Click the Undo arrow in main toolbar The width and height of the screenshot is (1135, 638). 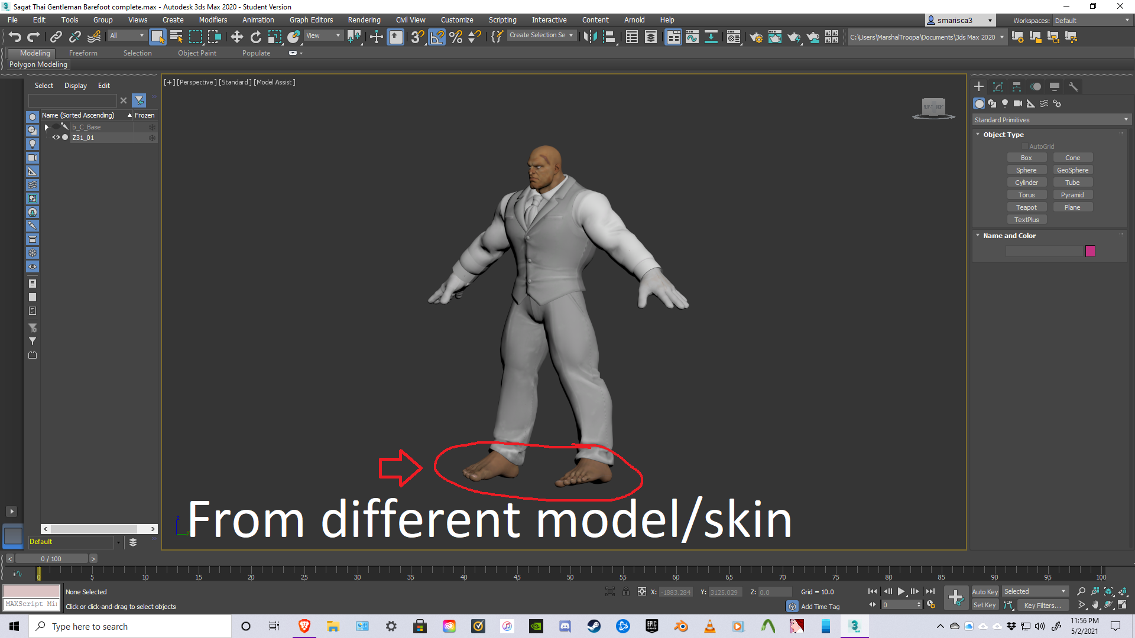[15, 37]
